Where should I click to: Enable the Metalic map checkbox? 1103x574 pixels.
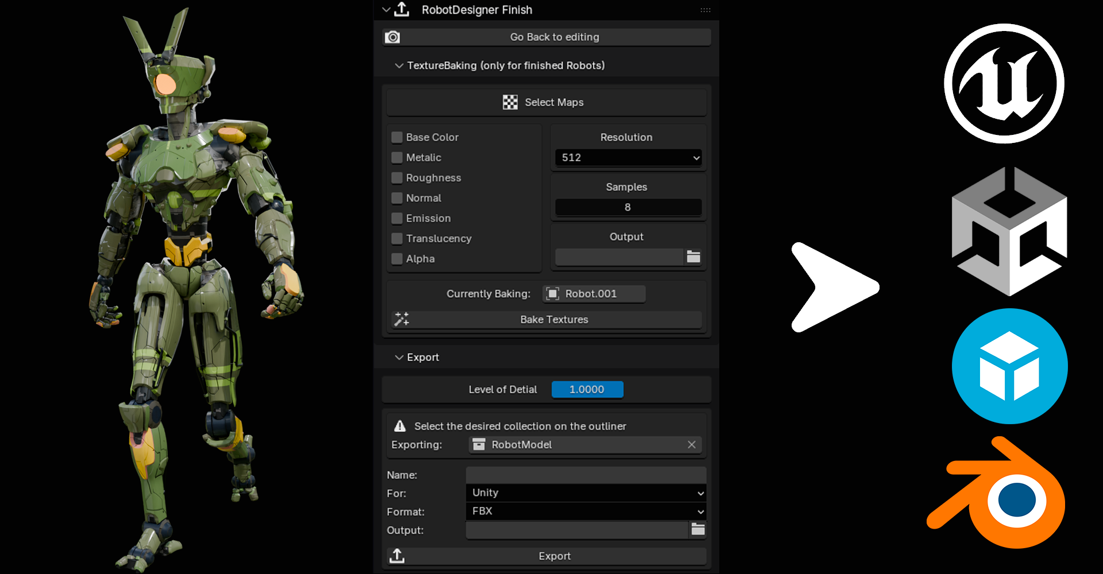[x=397, y=157]
